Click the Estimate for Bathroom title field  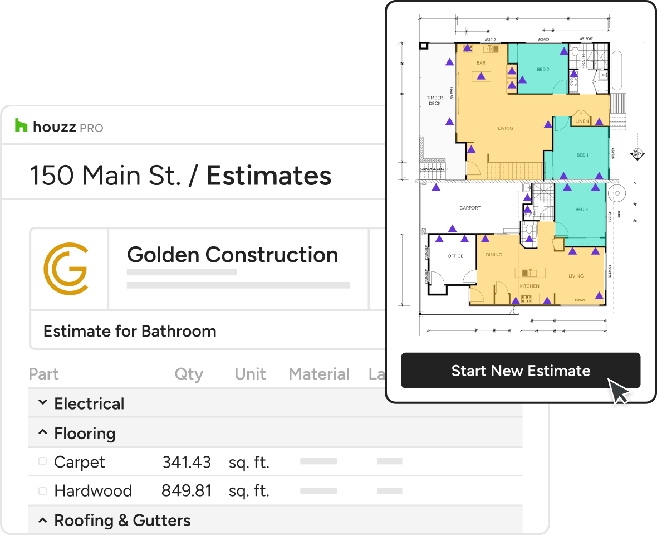[x=130, y=331]
